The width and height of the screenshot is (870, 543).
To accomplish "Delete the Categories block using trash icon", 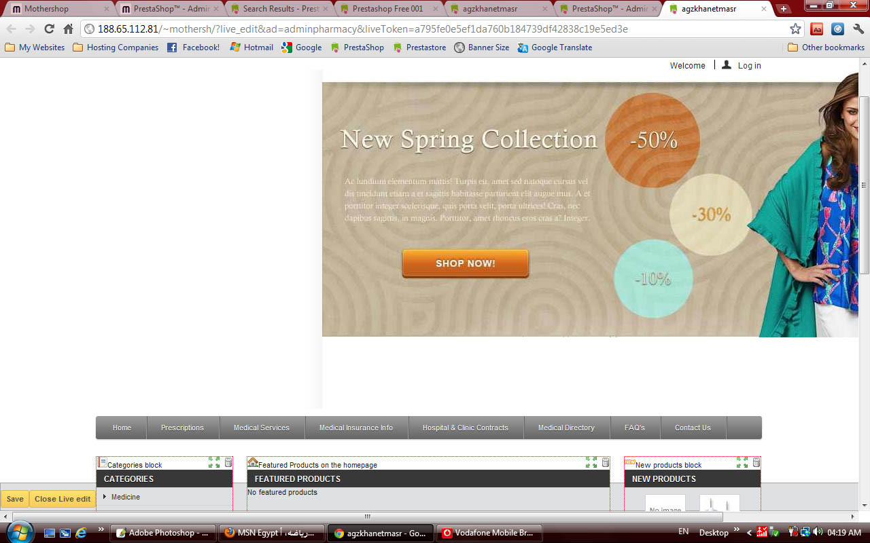I will [228, 462].
